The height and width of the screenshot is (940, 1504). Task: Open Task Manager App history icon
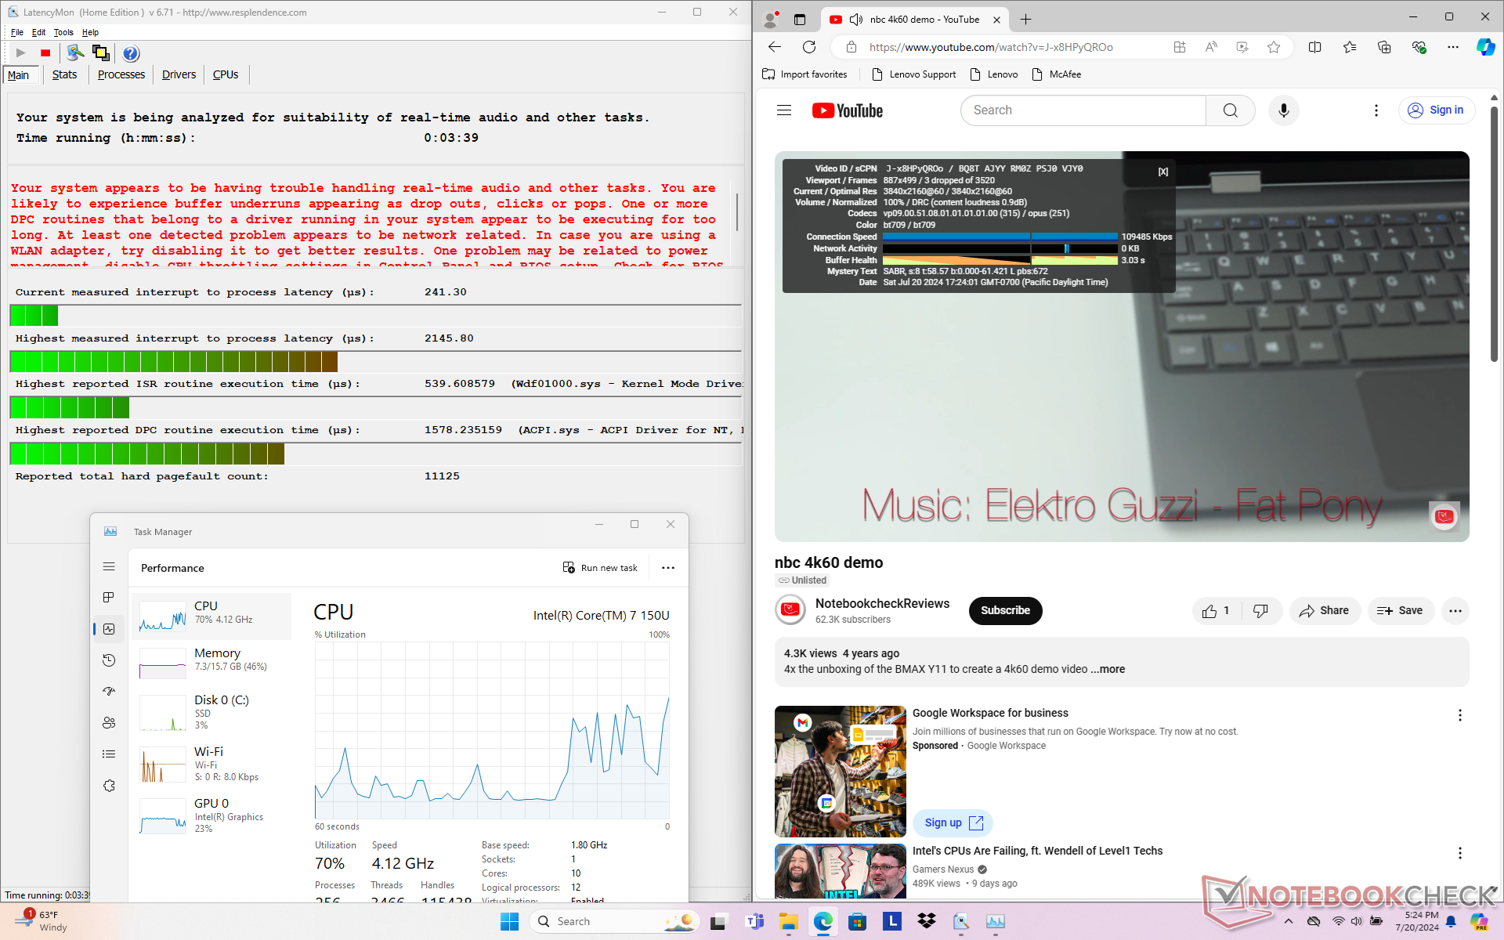click(109, 660)
